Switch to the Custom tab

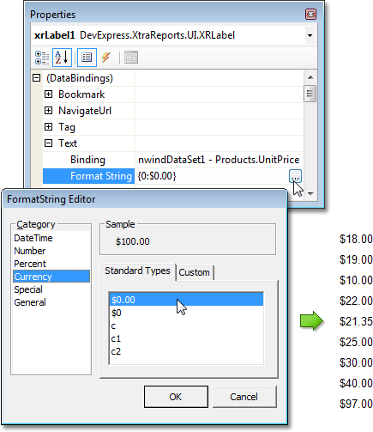tap(195, 272)
